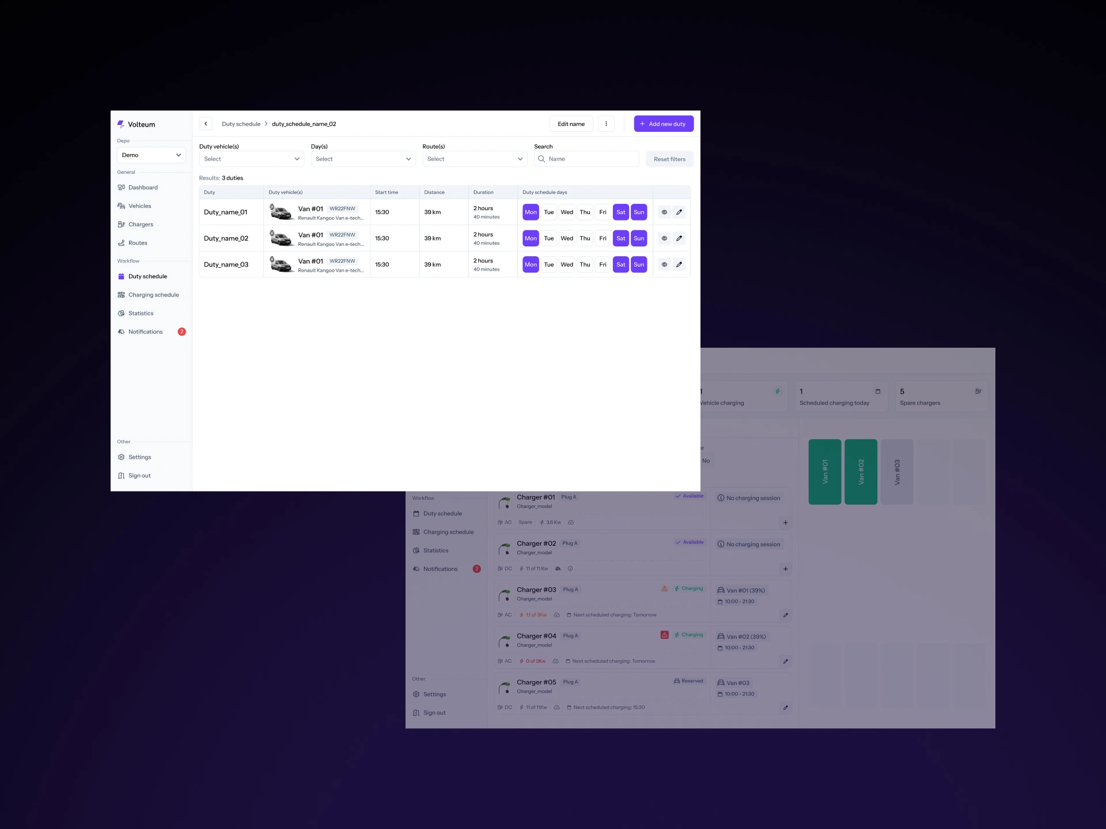Toggle Tue day for Duty_name_01
Screen dimensions: 1106x829
point(548,212)
